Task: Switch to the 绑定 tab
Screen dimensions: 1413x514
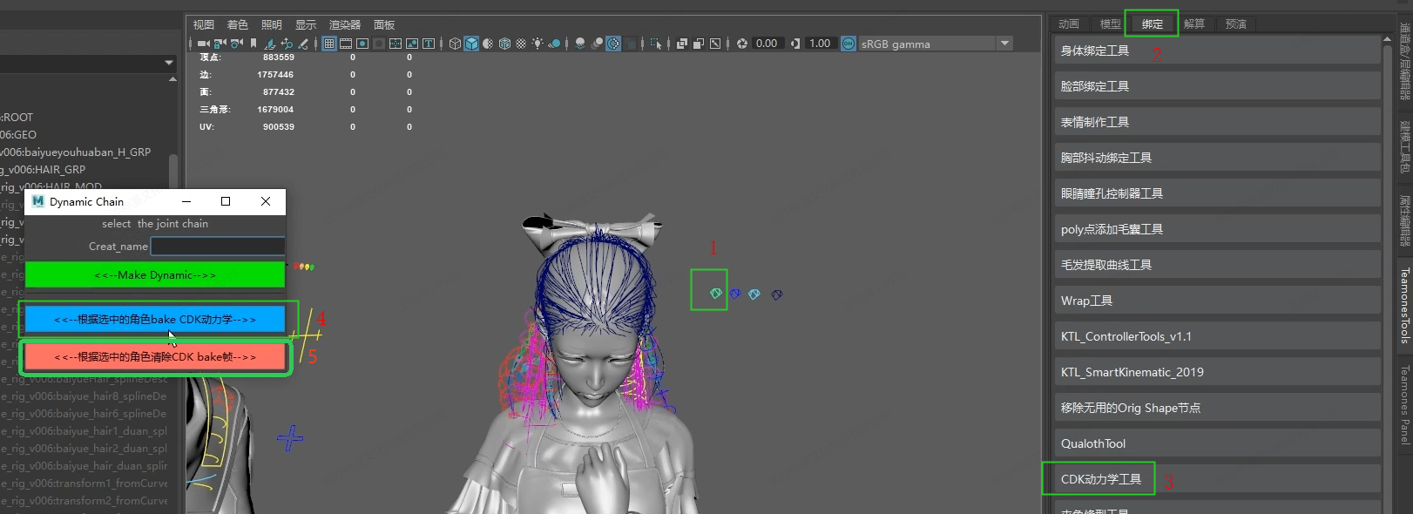Action: (1152, 24)
